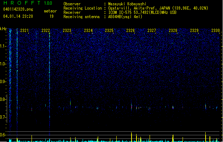The height and width of the screenshot is (142, 223).
Task: Click the kHz axis unit label
Action: [x=3, y=29]
